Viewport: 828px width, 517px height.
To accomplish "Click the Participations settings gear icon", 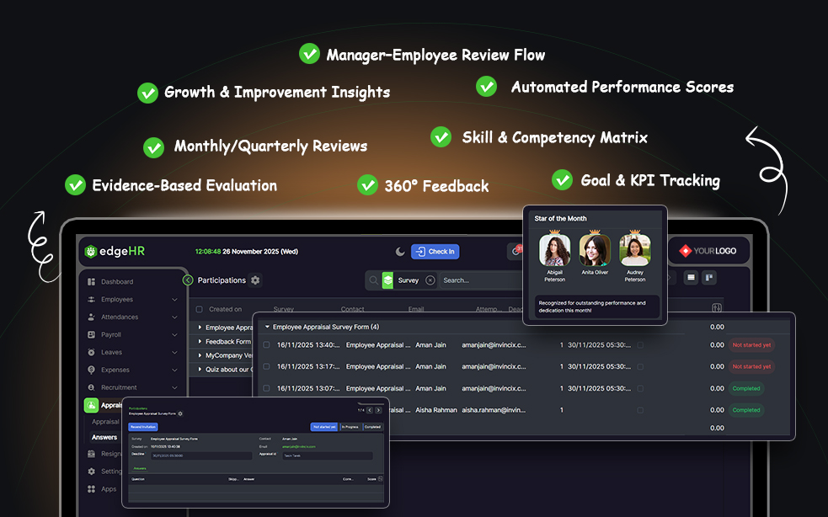I will (x=256, y=280).
